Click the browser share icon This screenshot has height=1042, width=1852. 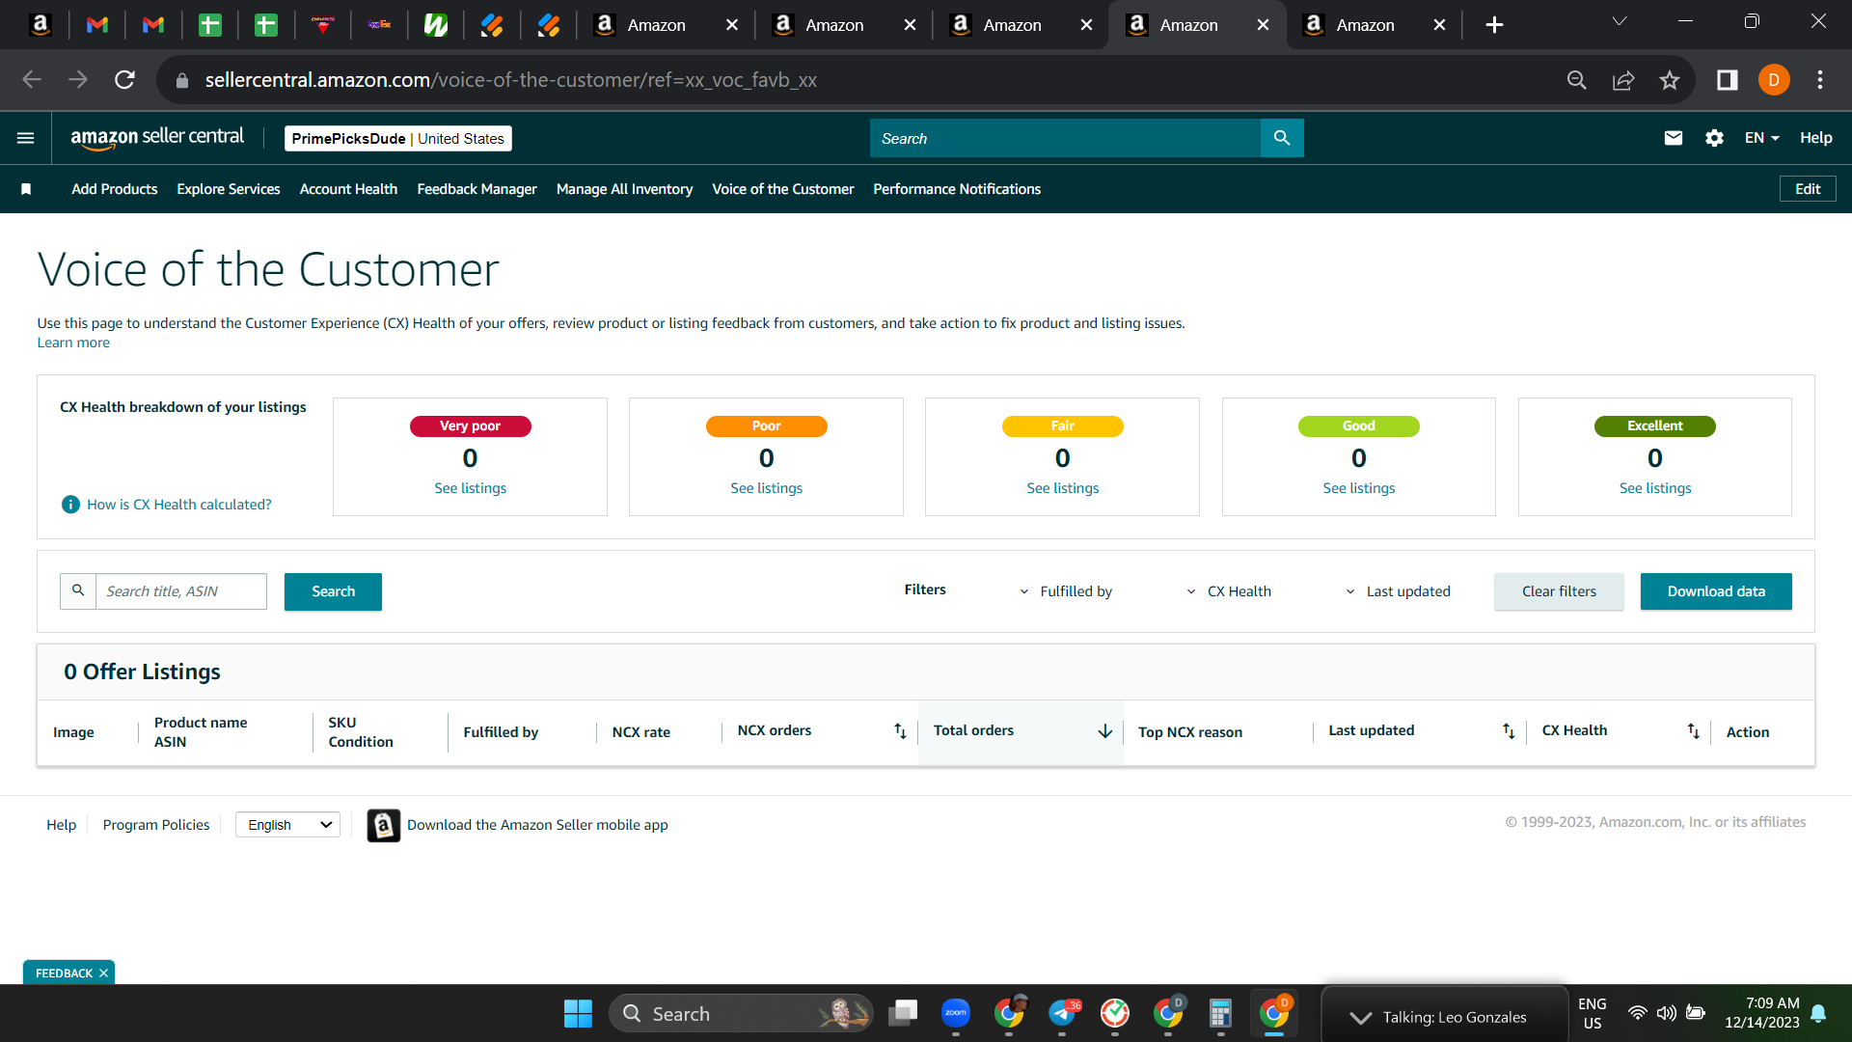coord(1623,80)
